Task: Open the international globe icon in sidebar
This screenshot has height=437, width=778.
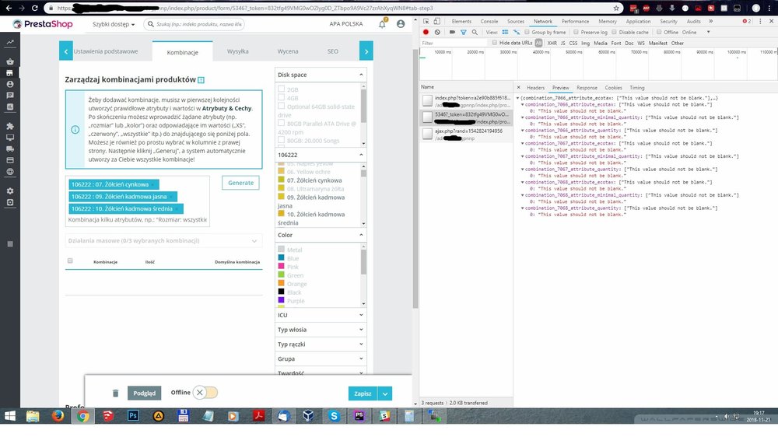Action: click(10, 172)
